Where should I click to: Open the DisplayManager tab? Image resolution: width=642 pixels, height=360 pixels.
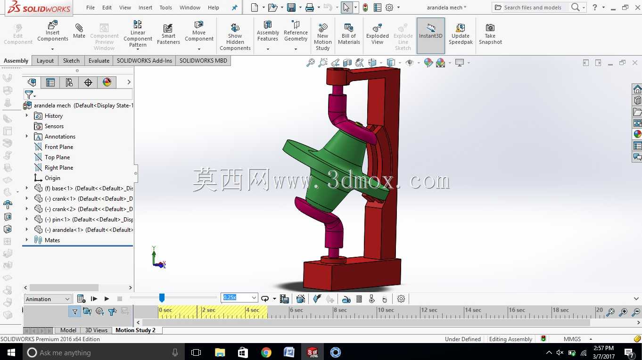tap(107, 82)
